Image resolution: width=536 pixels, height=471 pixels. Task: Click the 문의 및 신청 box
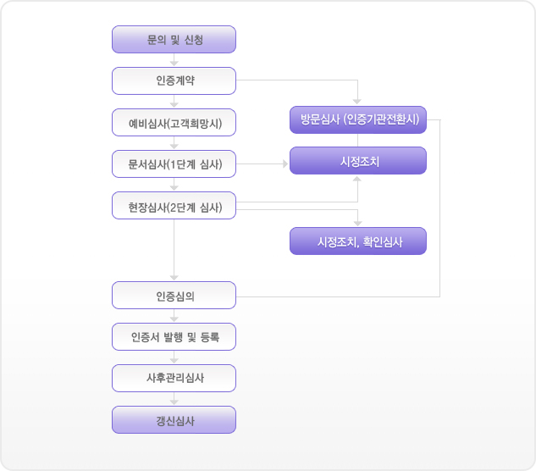174,39
